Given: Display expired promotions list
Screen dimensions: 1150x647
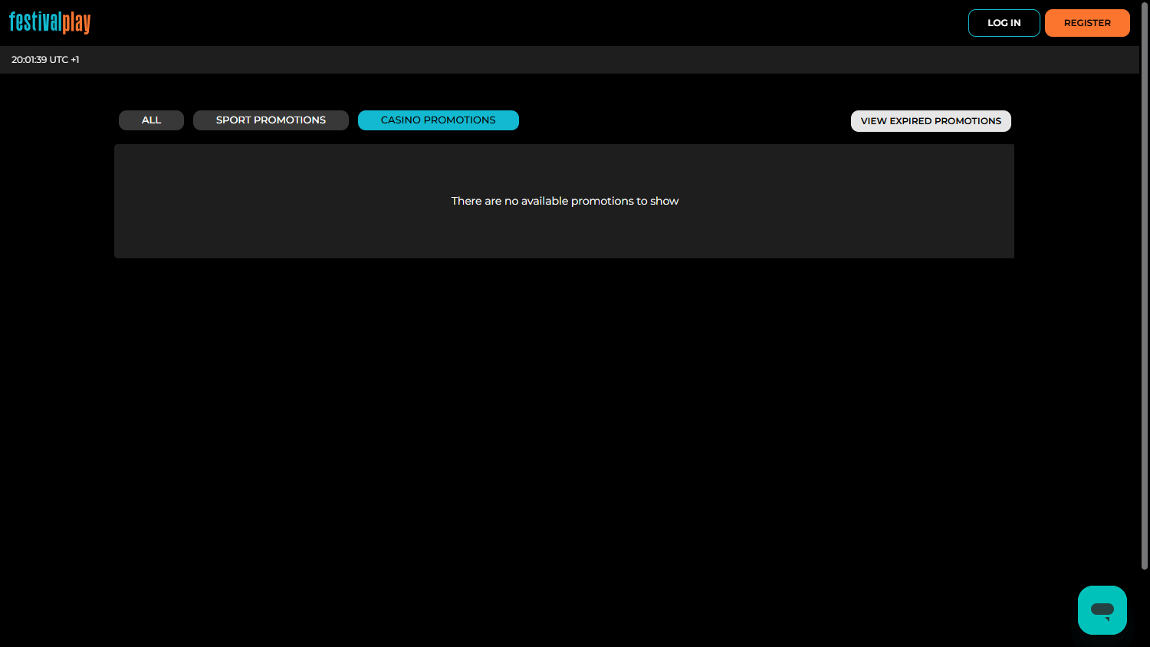Looking at the screenshot, I should tap(930, 121).
